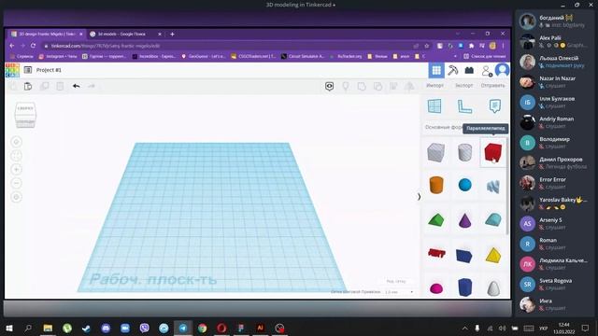The height and width of the screenshot is (336, 598).
Task: Select the green Roof shape
Action: click(436, 220)
